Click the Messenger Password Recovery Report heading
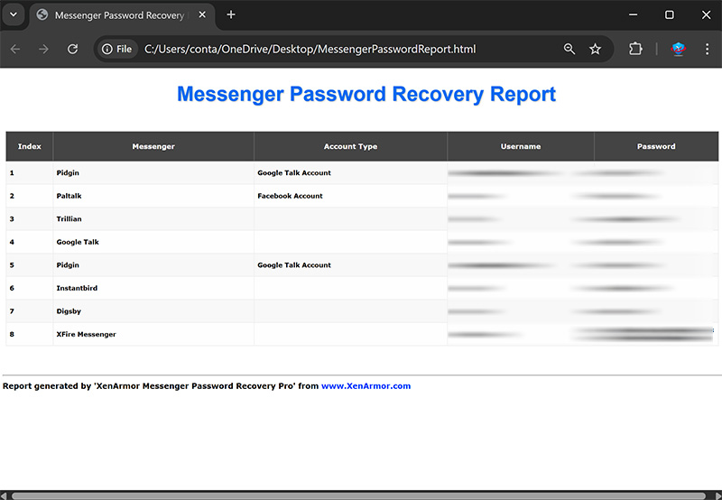722x500 pixels. tap(366, 95)
